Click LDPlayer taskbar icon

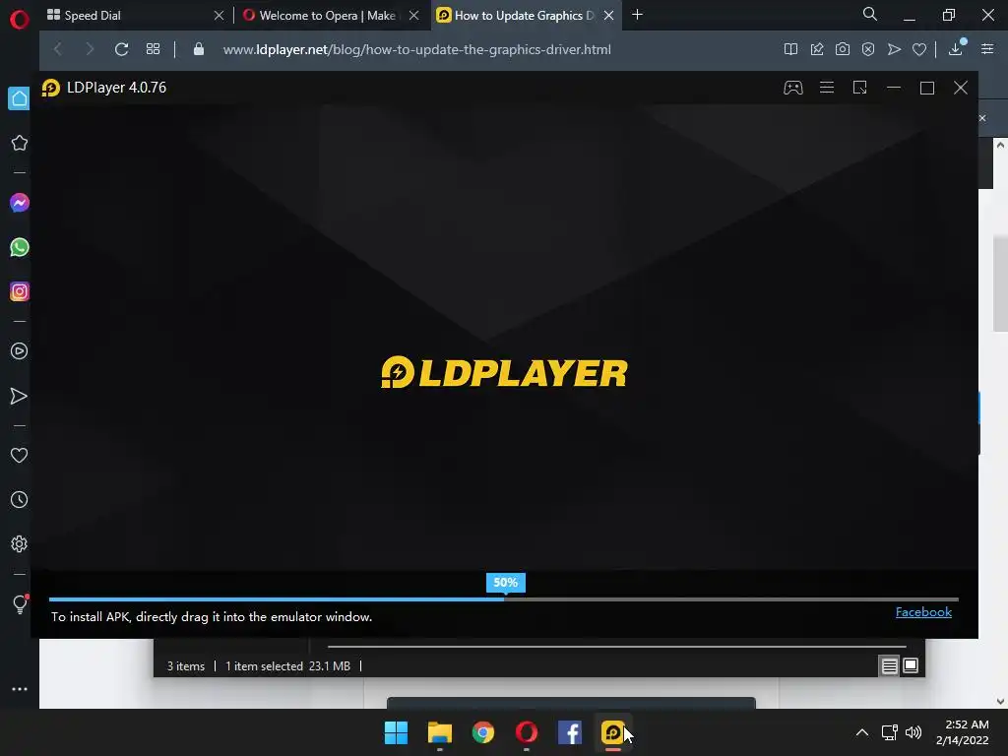[612, 732]
